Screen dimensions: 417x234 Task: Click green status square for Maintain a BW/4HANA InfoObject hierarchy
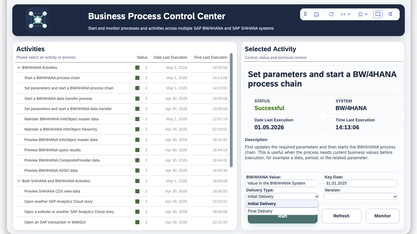click(x=137, y=129)
